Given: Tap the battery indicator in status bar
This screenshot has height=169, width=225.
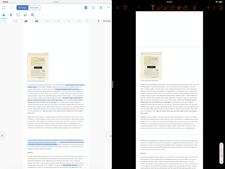Looking at the screenshot, I should click(x=221, y=2).
